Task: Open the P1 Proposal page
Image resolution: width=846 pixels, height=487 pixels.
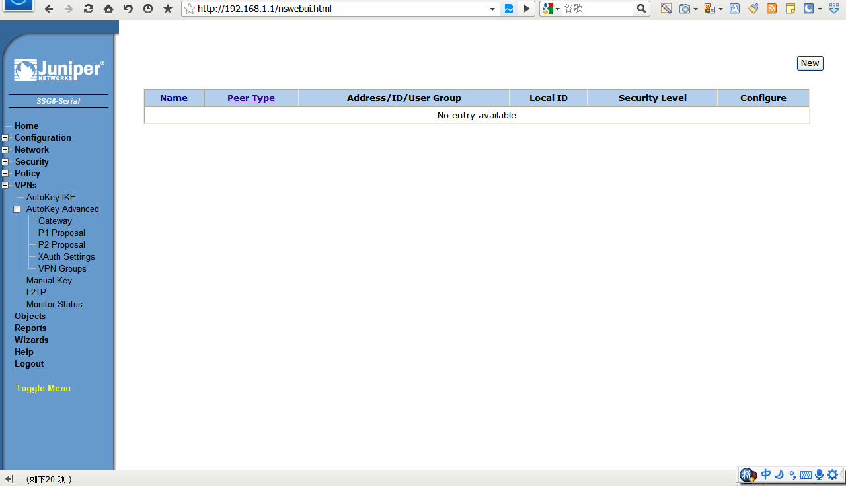Action: [x=61, y=233]
